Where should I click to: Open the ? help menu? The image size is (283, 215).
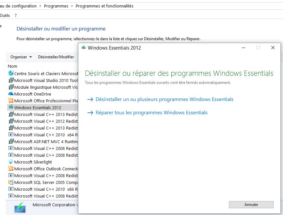click(x=16, y=16)
